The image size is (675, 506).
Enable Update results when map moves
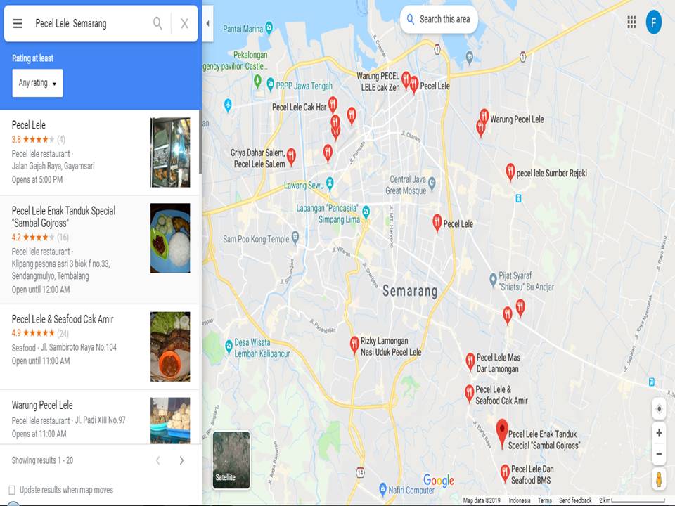12,490
